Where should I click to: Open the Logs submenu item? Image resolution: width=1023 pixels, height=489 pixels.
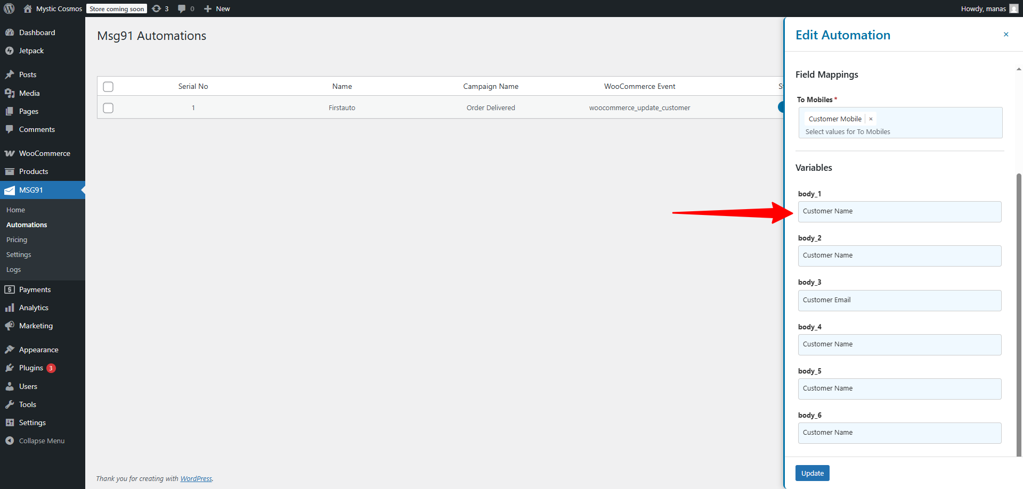click(13, 270)
